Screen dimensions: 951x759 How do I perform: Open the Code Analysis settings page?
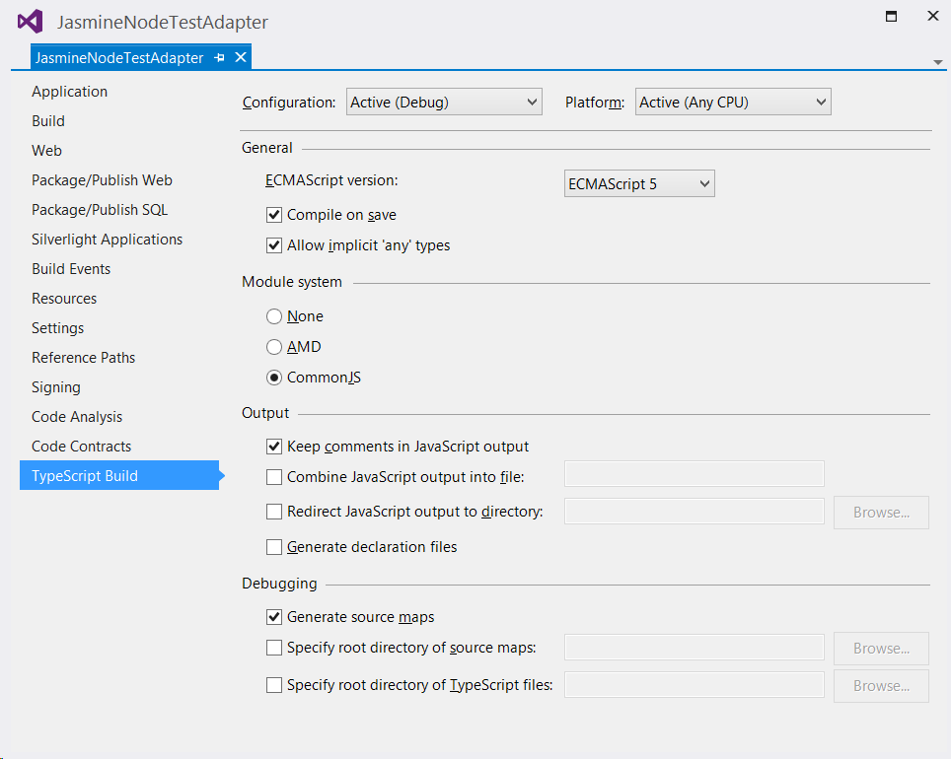pyautogui.click(x=76, y=416)
